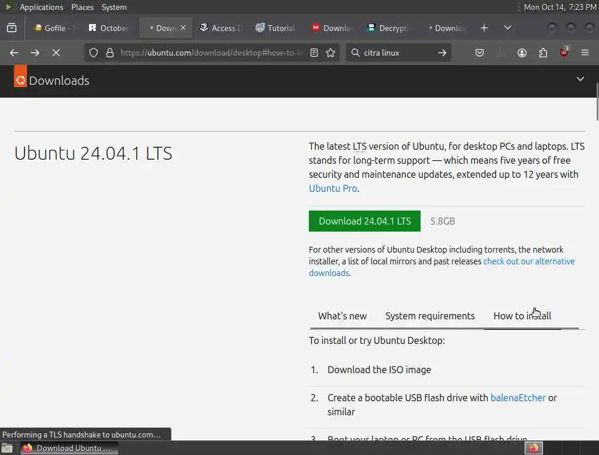Open the System menu

pos(114,7)
